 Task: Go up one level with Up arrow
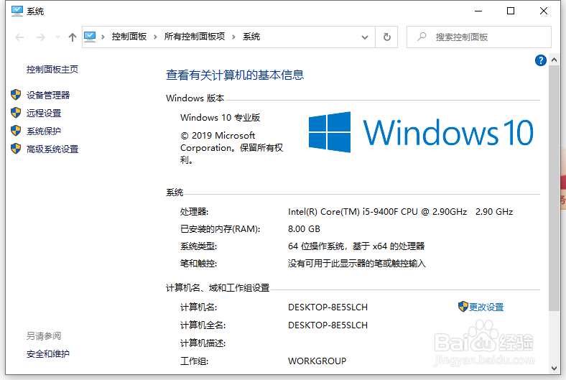[73, 37]
